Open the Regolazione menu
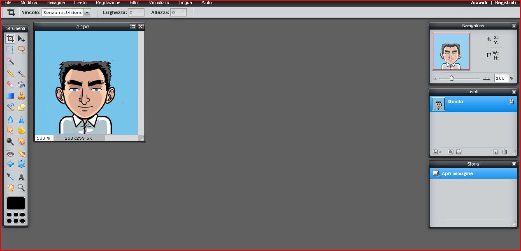Image resolution: width=521 pixels, height=251 pixels. pos(108,2)
